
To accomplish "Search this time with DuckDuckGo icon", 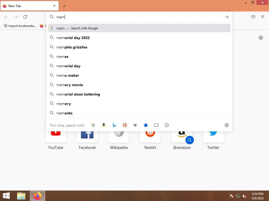I will (125, 125).
